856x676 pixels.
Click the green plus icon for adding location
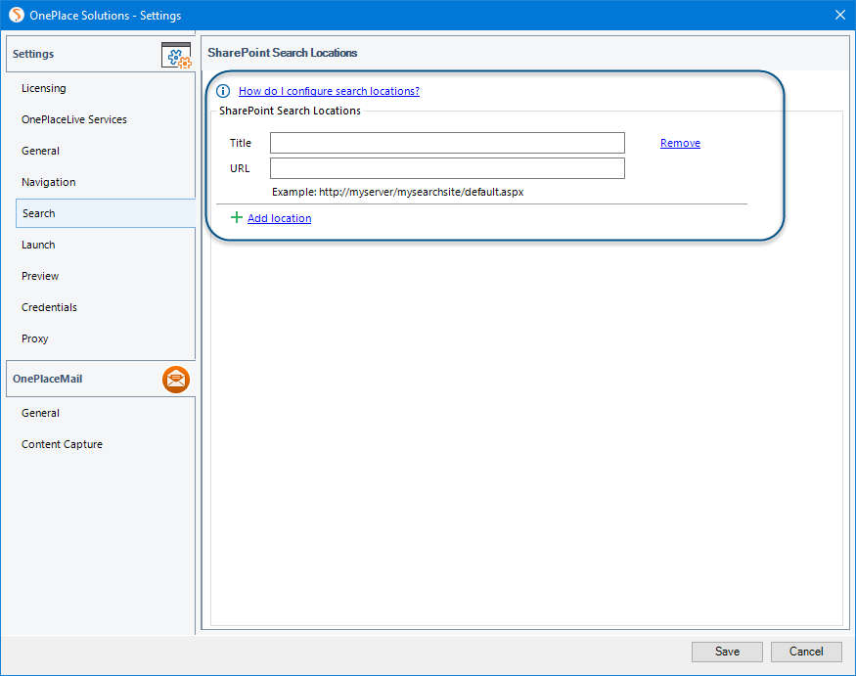tap(237, 217)
